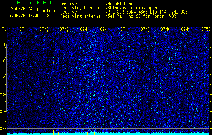
Task: Click the 1.1 frequency axis label
Action: 3,44
